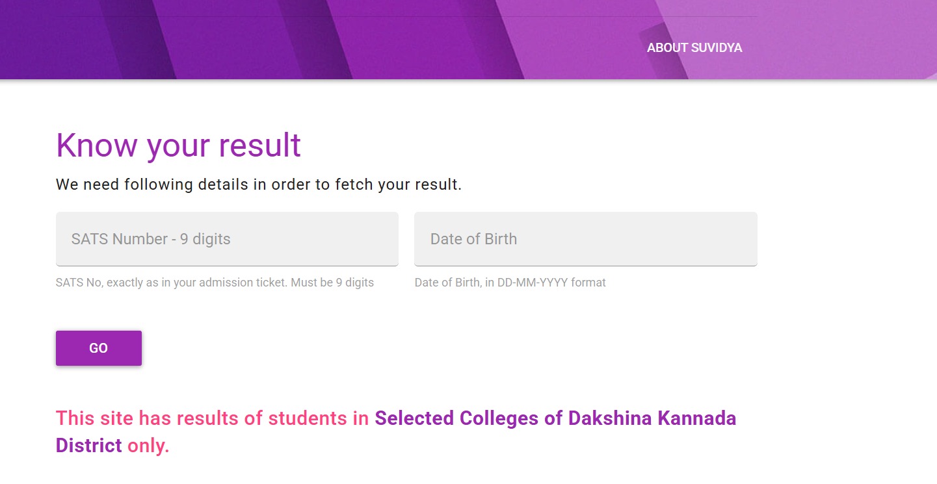Click the SATS Number input field
This screenshot has width=937, height=484.
227,238
